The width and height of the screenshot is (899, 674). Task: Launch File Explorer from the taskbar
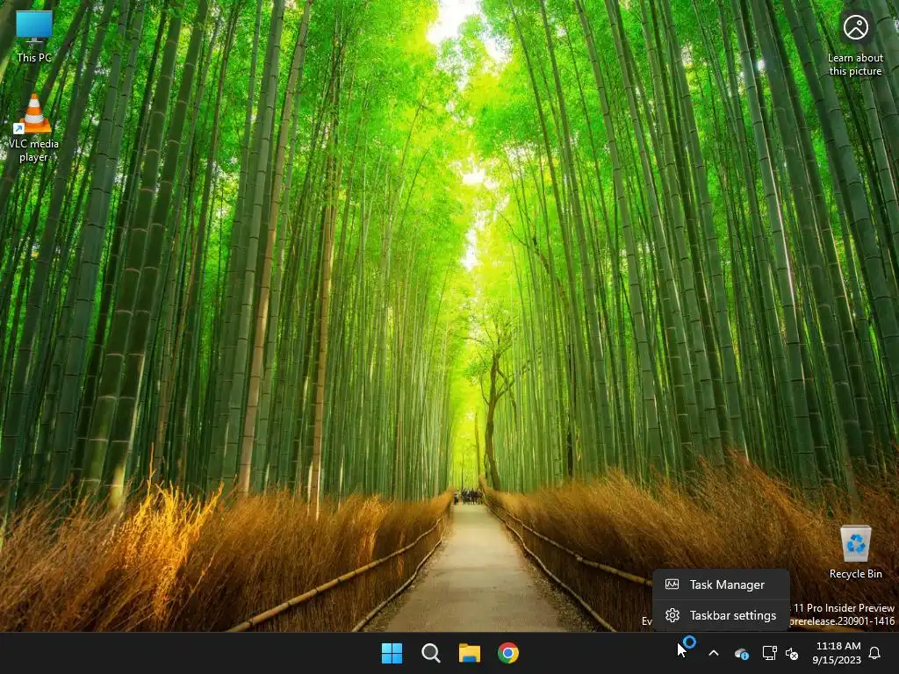[470, 653]
